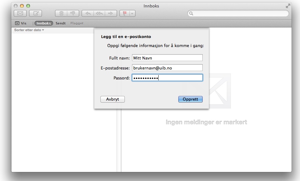Cancel account setup with Avbryt
Viewport: 300px width, 181px height.
pyautogui.click(x=113, y=99)
